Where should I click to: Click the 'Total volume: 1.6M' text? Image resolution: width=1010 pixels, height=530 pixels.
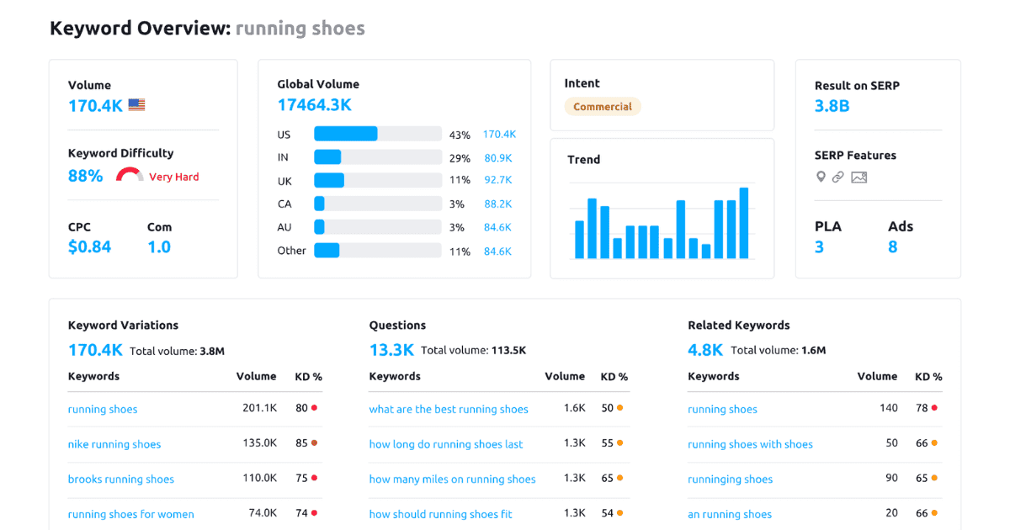click(x=779, y=351)
